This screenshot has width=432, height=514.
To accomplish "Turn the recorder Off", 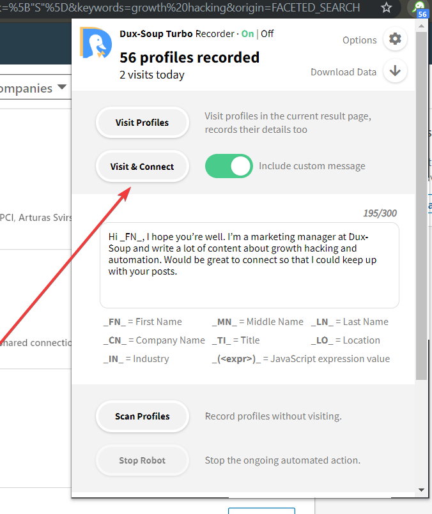I will click(267, 34).
